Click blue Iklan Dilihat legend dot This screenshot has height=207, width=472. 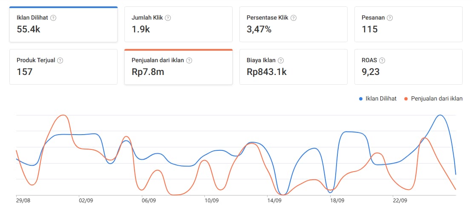(x=361, y=99)
